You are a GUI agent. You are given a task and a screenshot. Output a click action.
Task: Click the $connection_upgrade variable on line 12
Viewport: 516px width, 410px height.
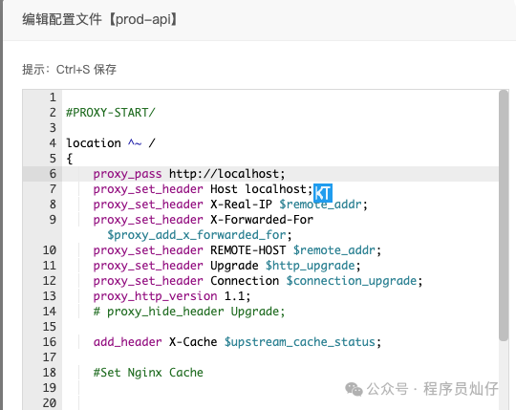pyautogui.click(x=352, y=281)
